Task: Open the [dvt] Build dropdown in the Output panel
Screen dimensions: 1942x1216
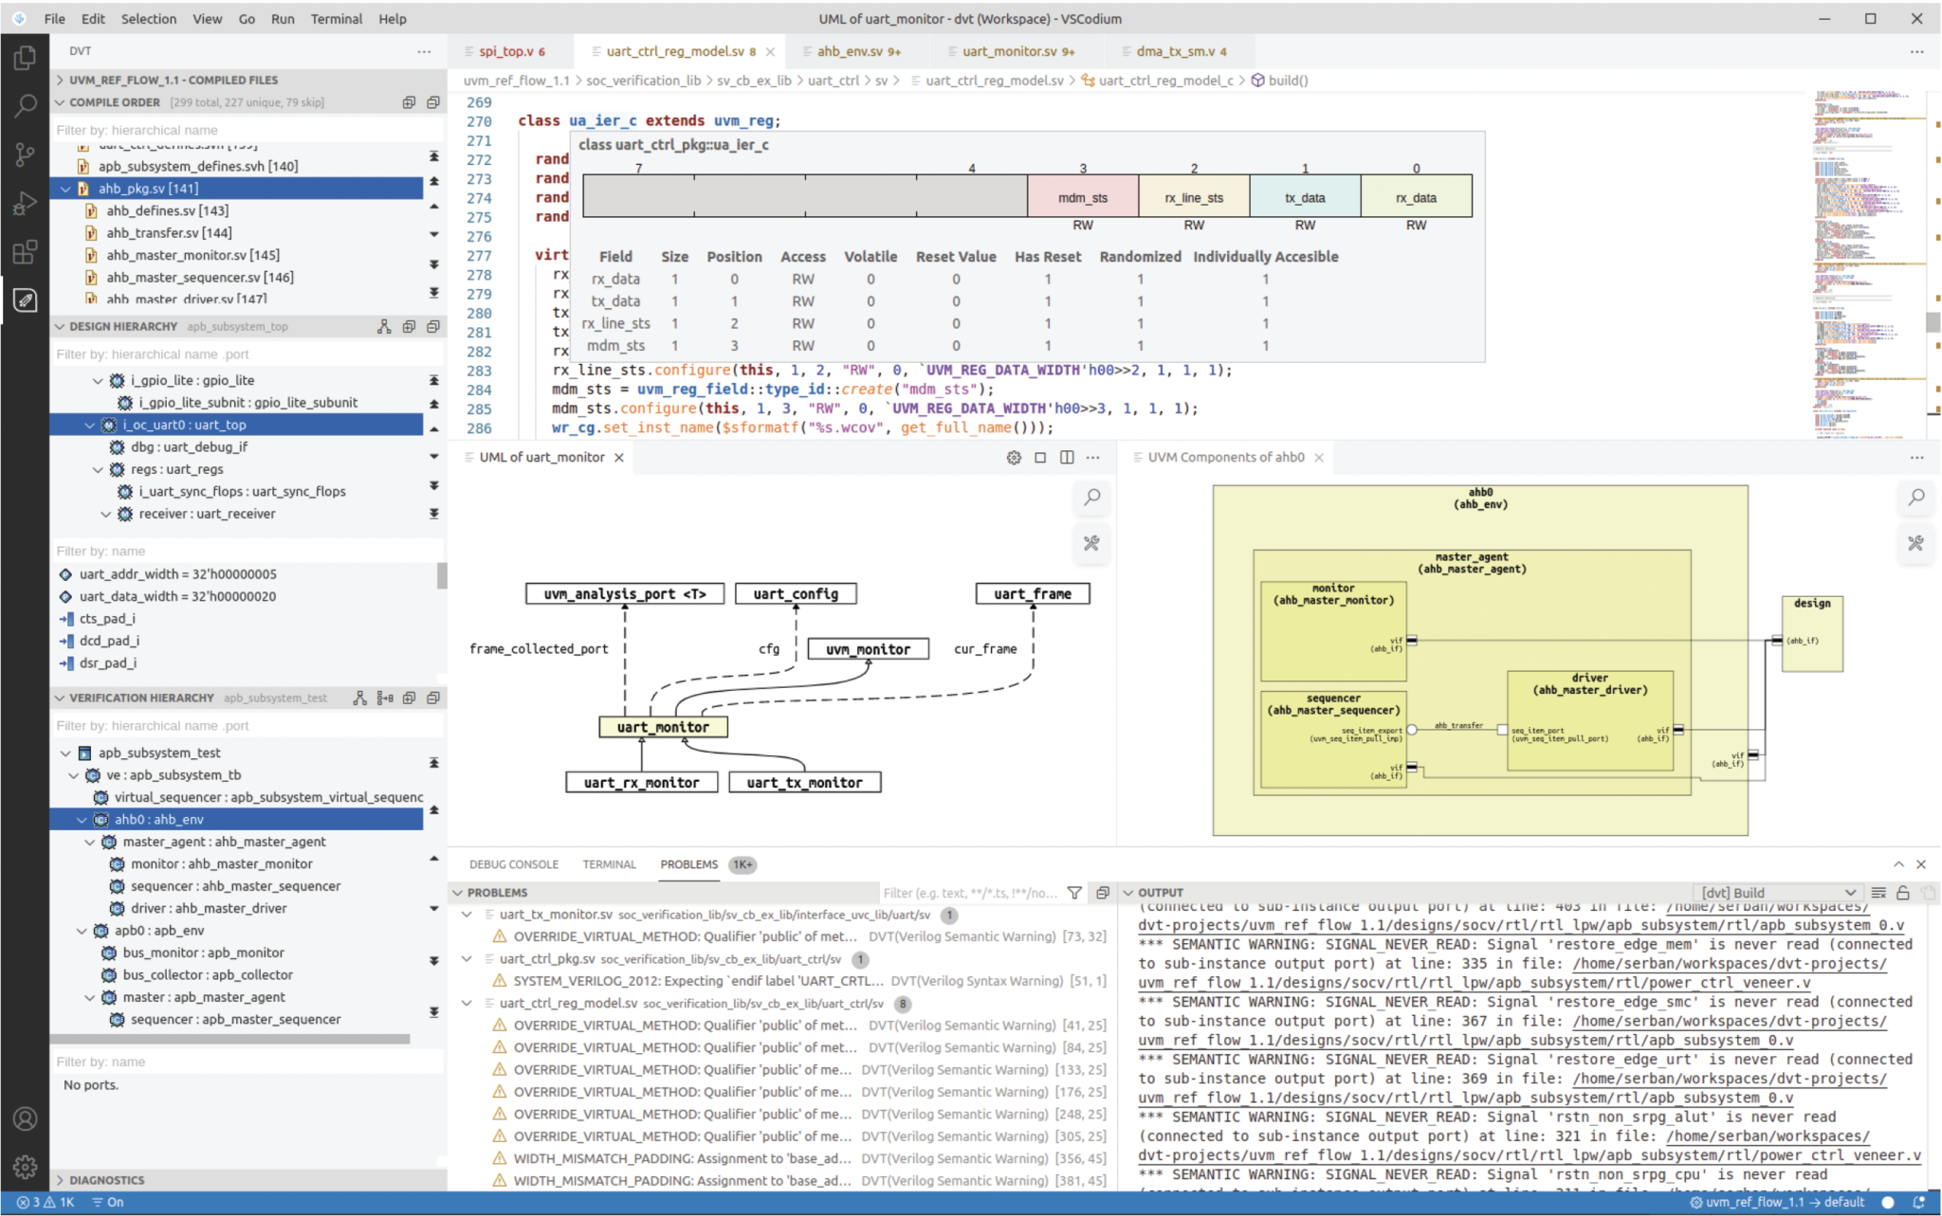Action: pyautogui.click(x=1778, y=892)
